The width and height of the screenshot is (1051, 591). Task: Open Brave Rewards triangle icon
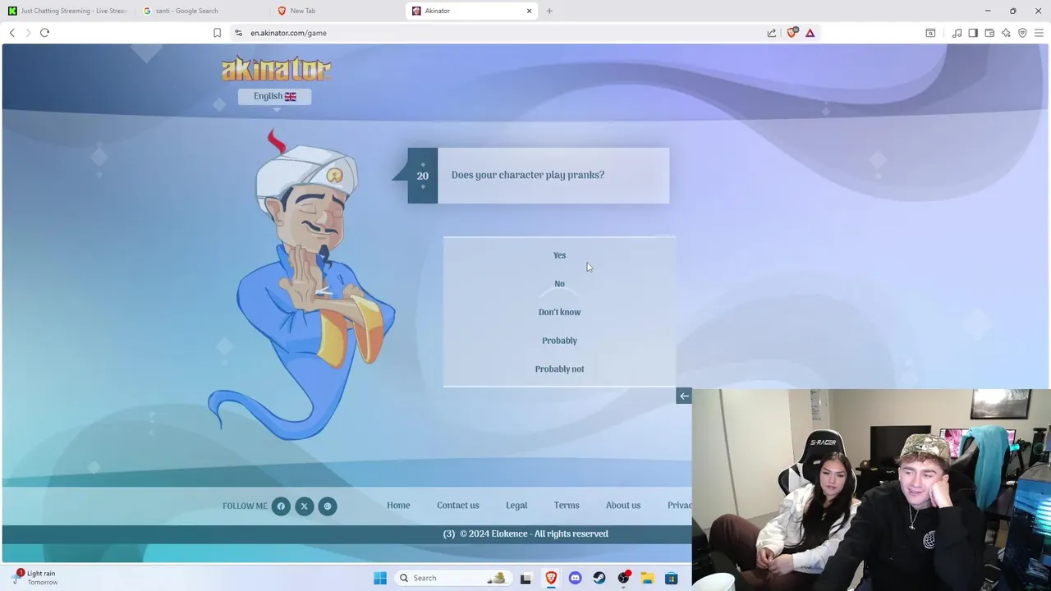(x=810, y=33)
